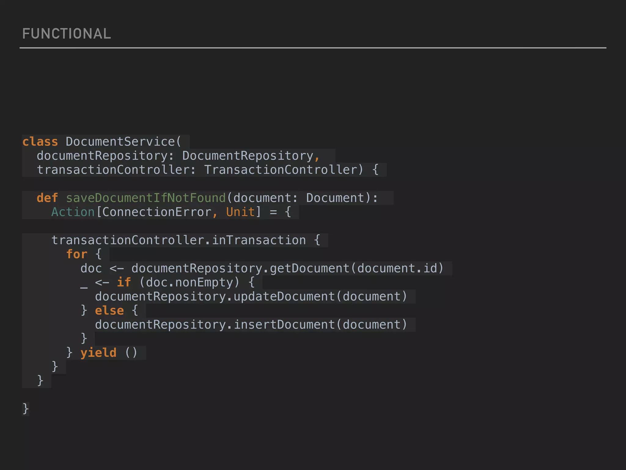Click the '} yield ()' line

pyautogui.click(x=102, y=353)
